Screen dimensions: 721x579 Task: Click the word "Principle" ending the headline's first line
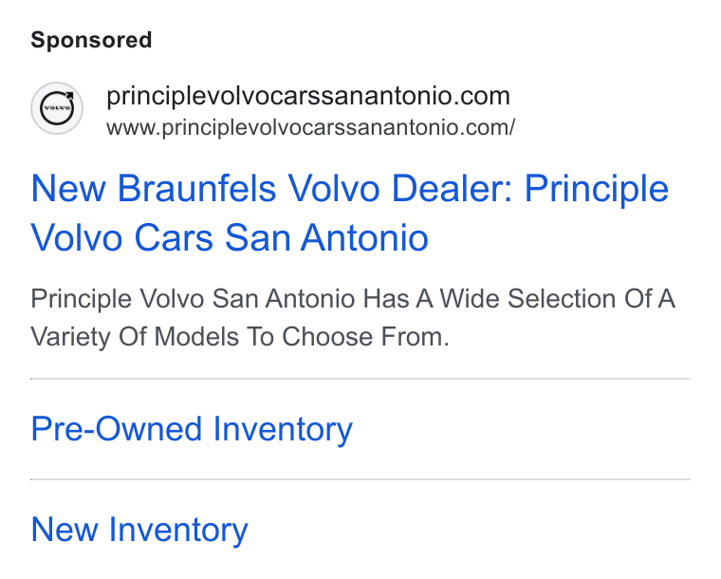597,189
